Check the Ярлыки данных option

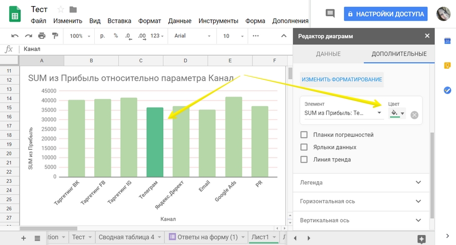304,147
